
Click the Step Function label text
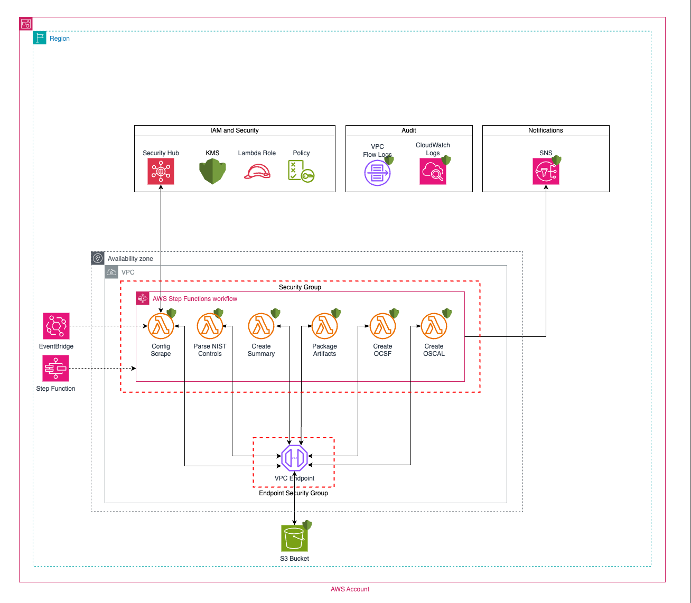(x=55, y=389)
